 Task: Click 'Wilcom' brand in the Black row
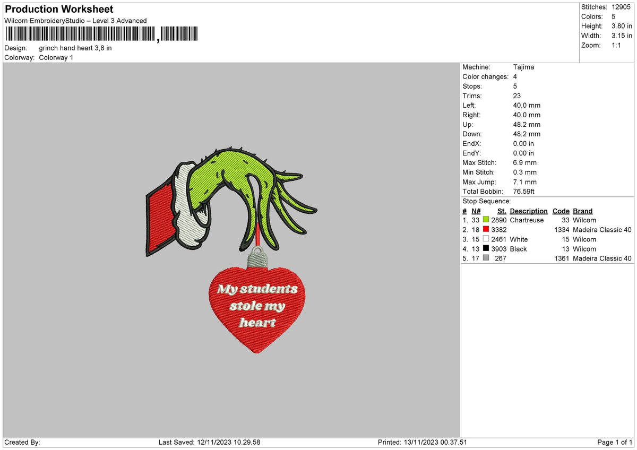point(584,249)
